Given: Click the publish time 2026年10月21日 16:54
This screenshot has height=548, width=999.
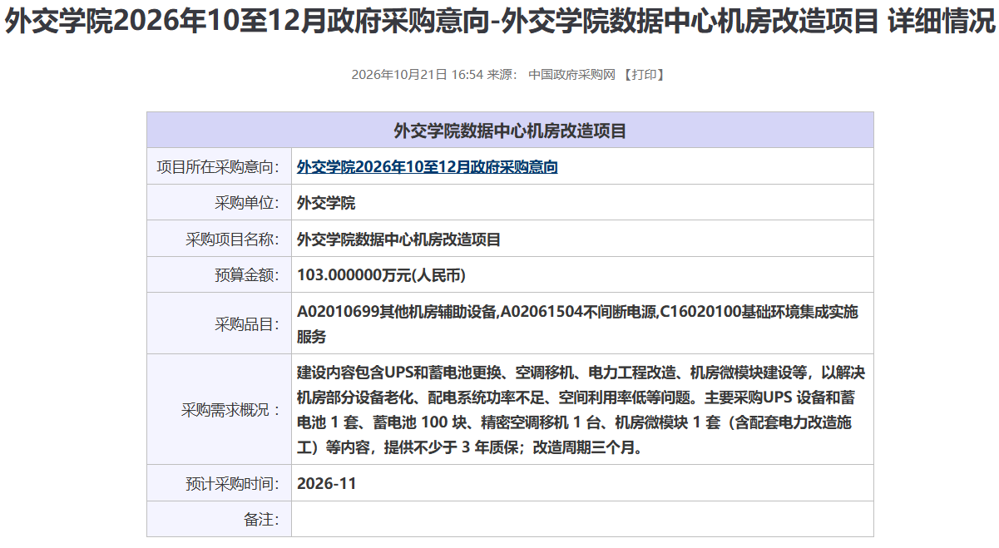Looking at the screenshot, I should (418, 75).
